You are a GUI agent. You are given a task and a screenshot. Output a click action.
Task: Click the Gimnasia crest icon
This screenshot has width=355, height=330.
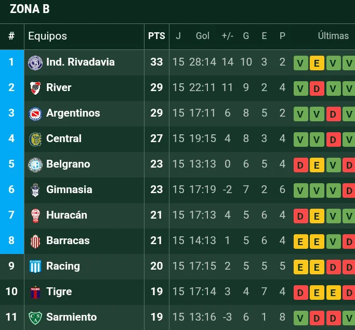pos(35,190)
